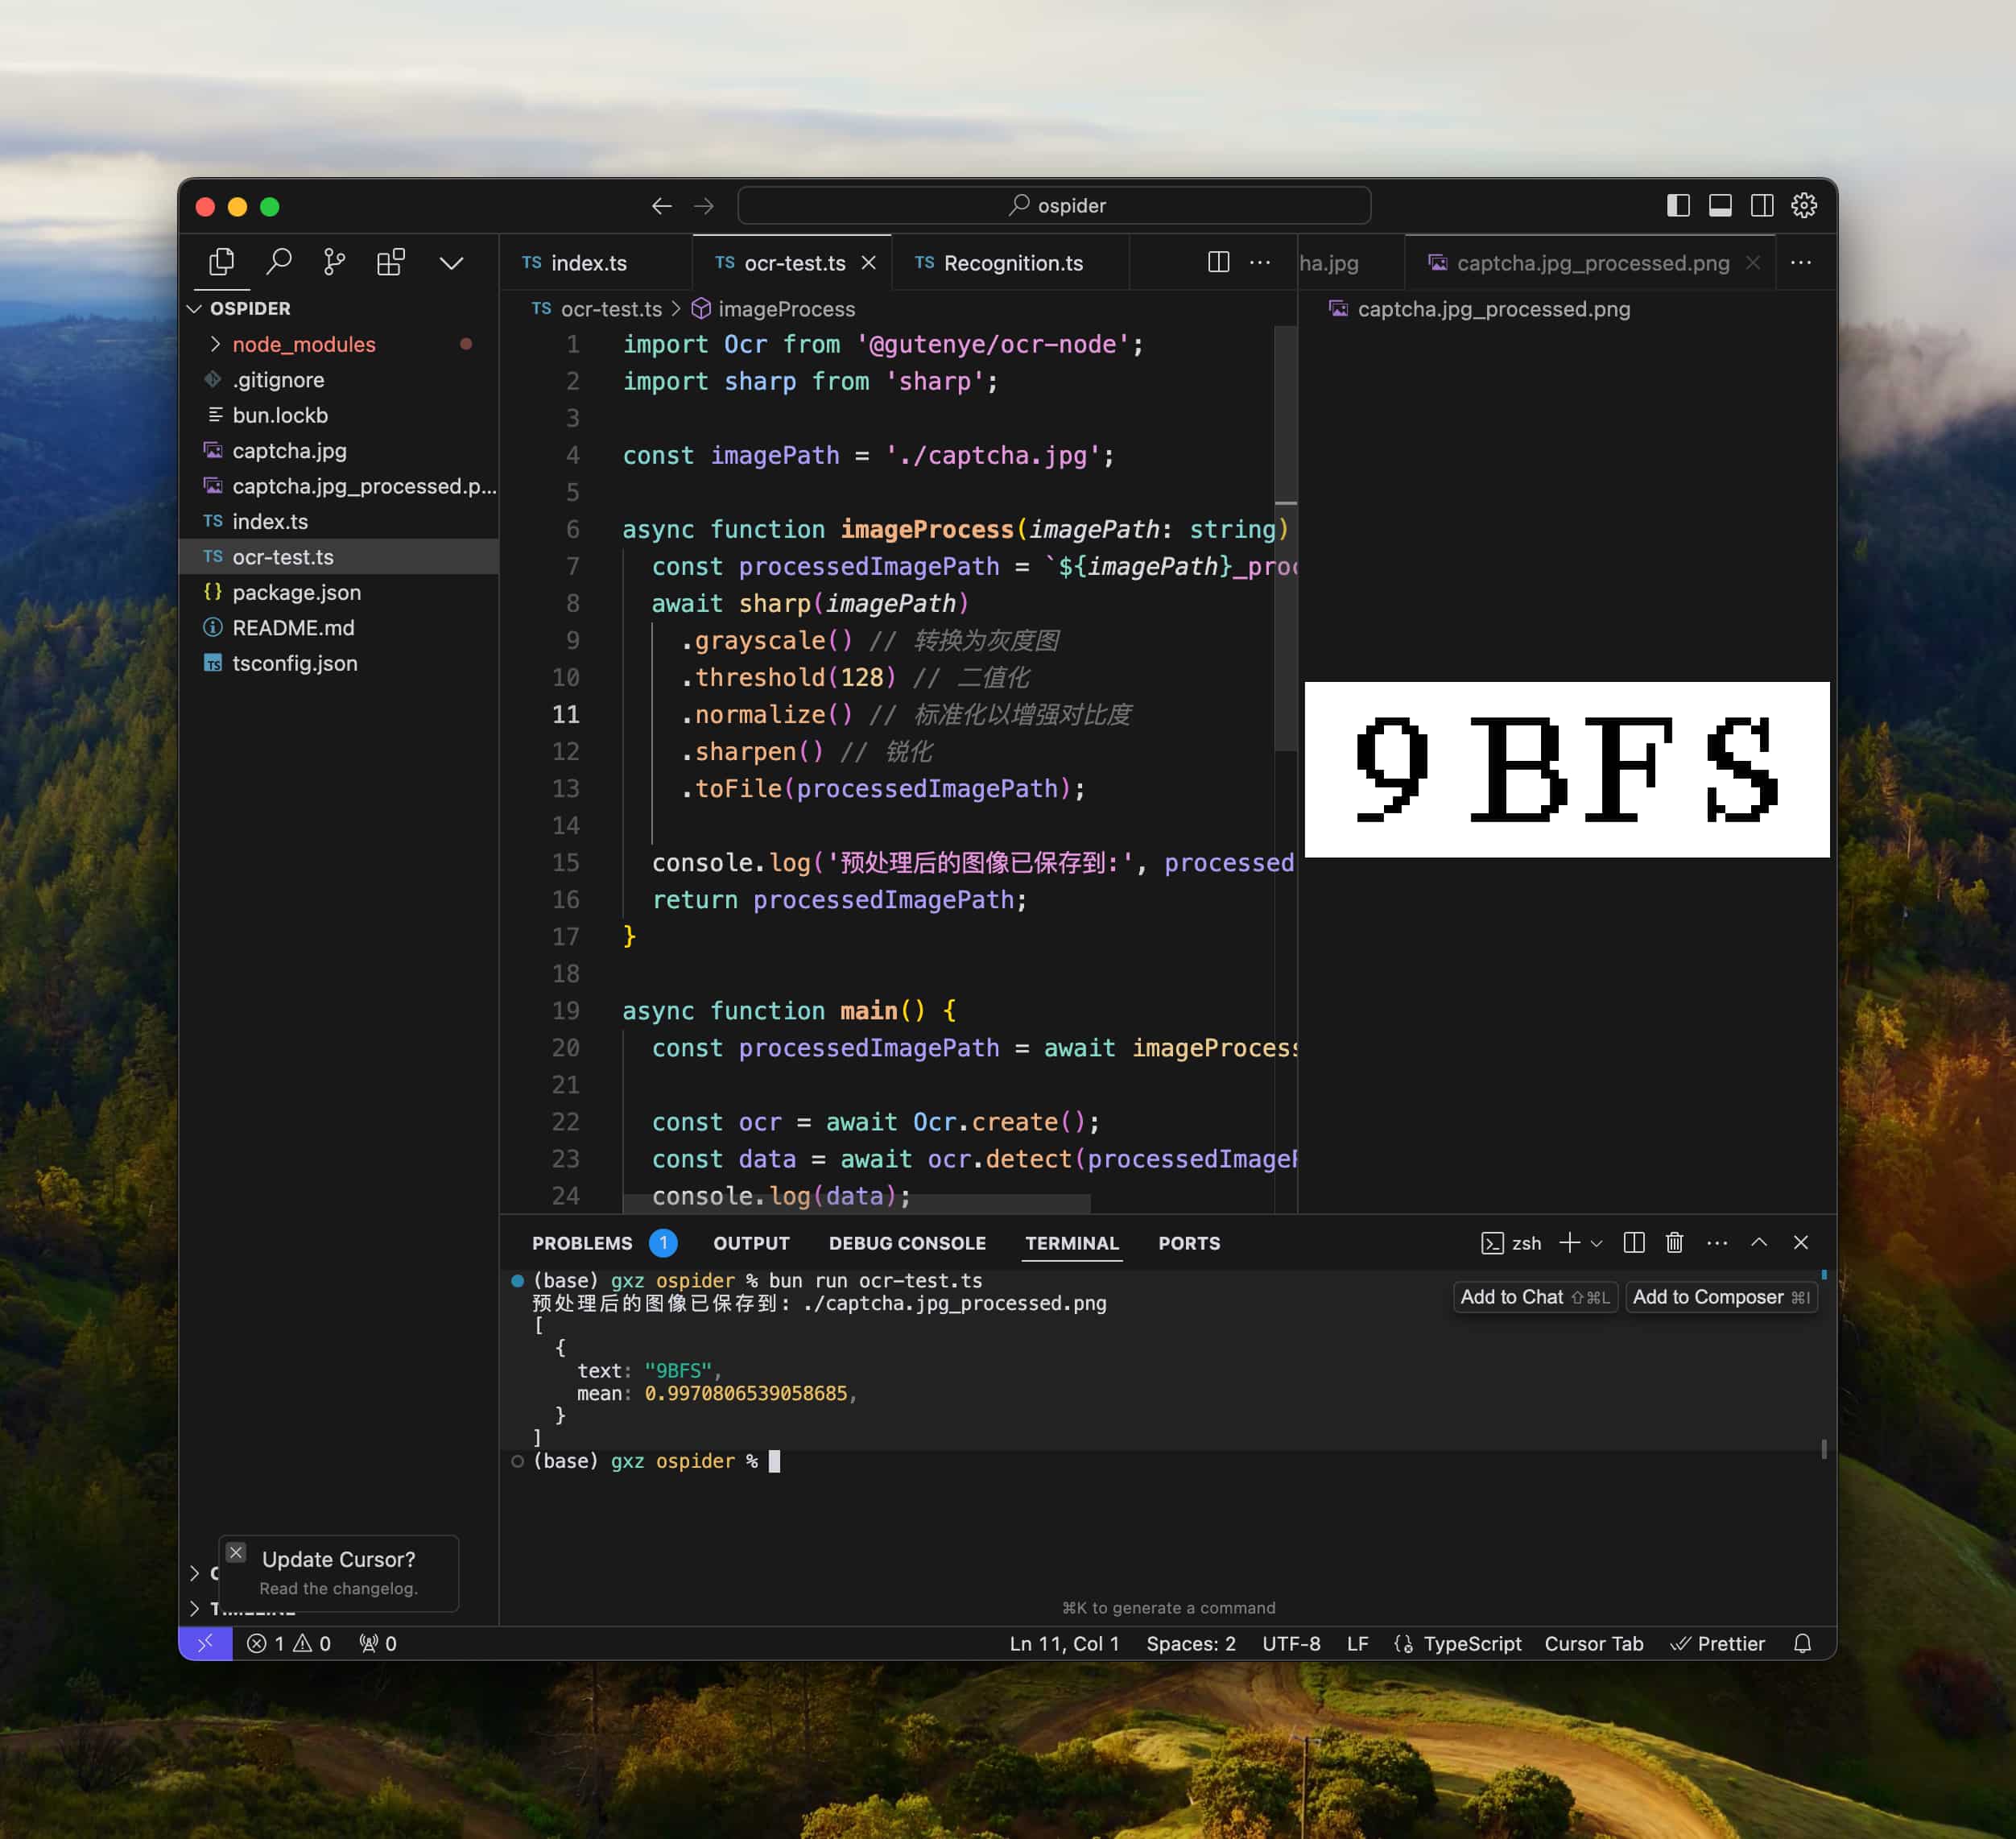Open the Search view icon
Viewport: 2016px width, 1839px height.
click(279, 262)
